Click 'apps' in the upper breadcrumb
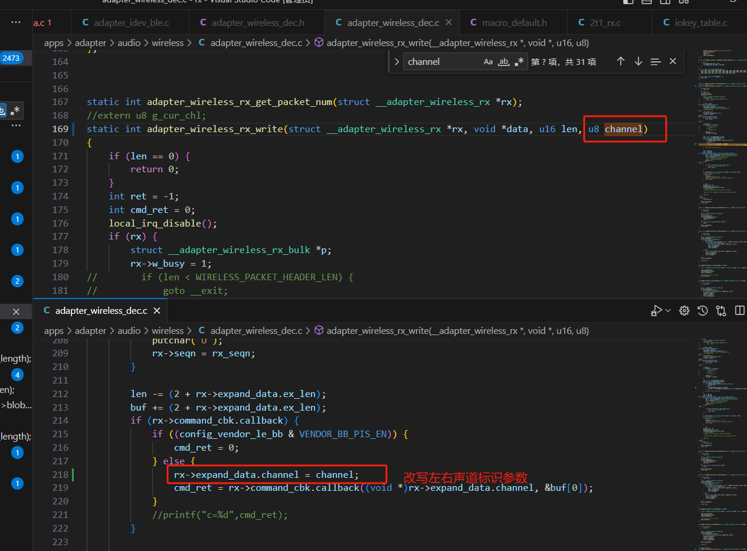The height and width of the screenshot is (551, 747). (x=54, y=42)
